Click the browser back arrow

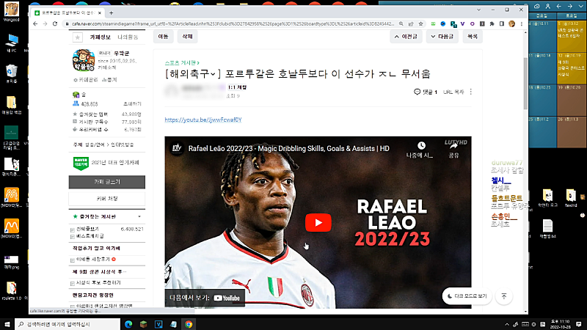[35, 23]
